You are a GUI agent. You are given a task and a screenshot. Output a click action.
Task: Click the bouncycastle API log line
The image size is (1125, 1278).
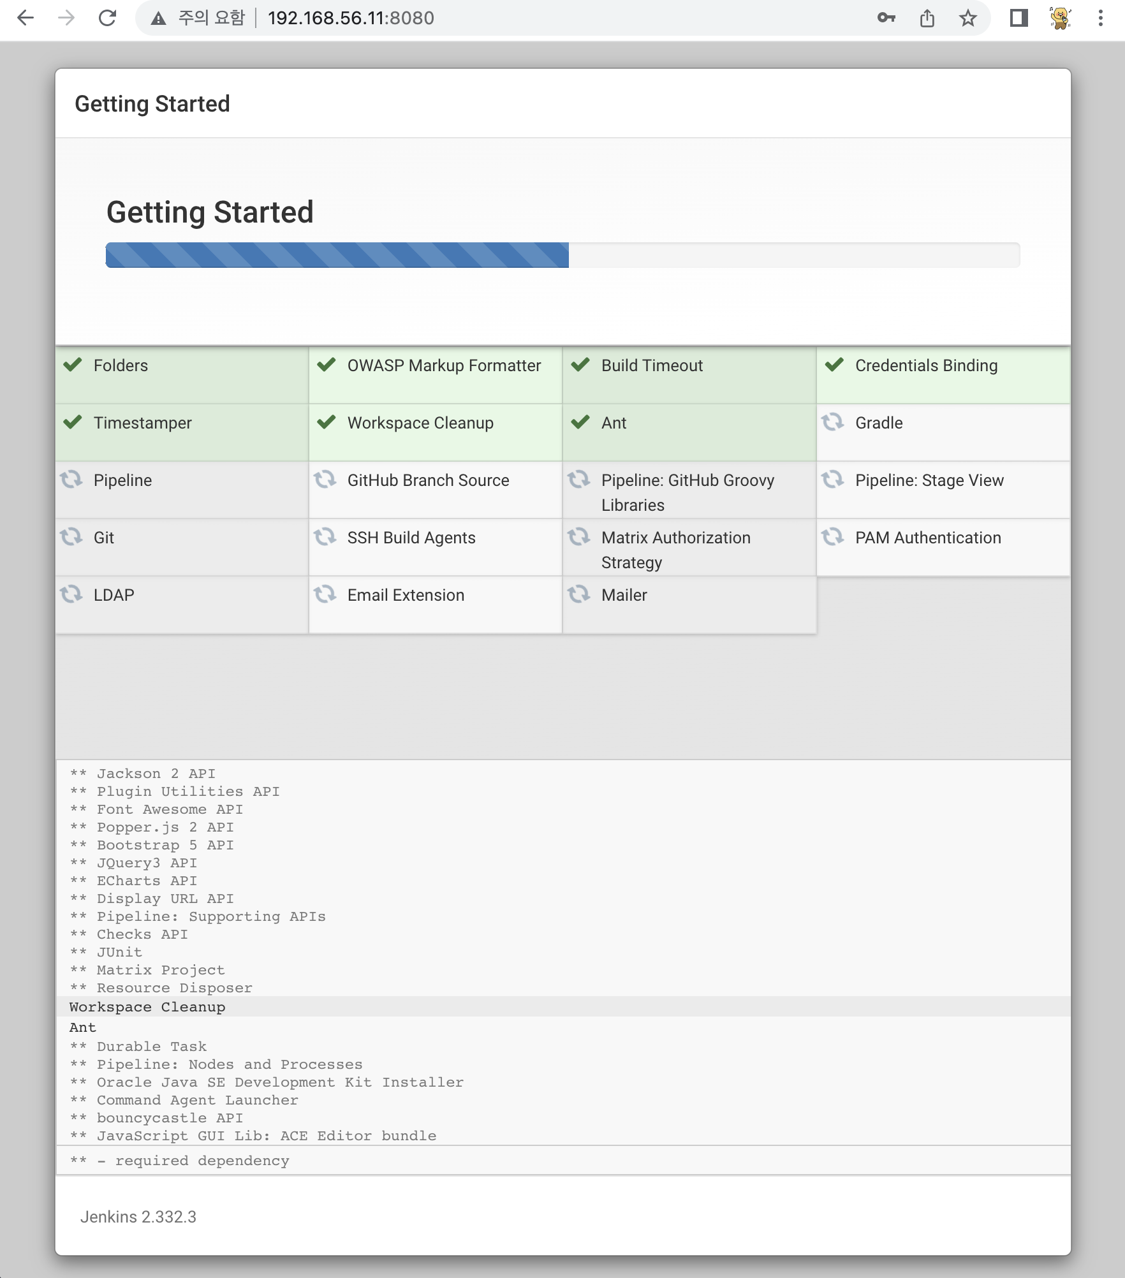point(156,1118)
